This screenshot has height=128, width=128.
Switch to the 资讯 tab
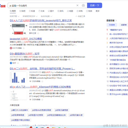[x=61, y=11]
